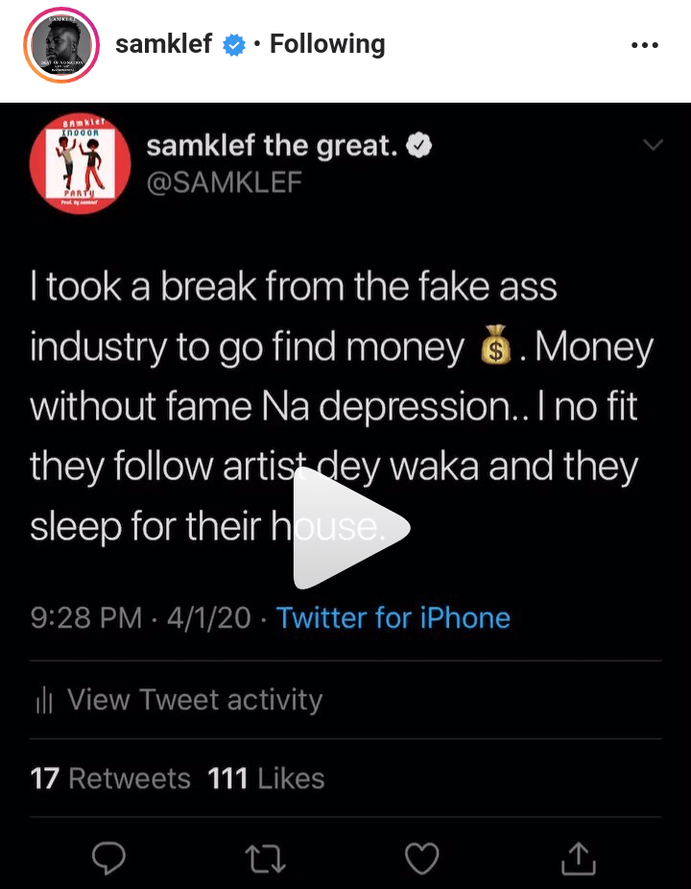Click the retweet icon

click(x=266, y=857)
